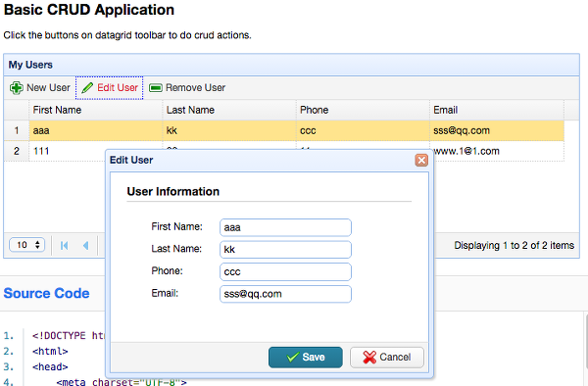588x386 pixels.
Task: Click the <head> line in source code
Action: [x=50, y=366]
